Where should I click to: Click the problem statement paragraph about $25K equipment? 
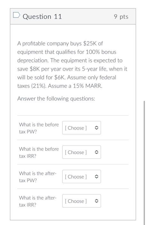pos(72,65)
